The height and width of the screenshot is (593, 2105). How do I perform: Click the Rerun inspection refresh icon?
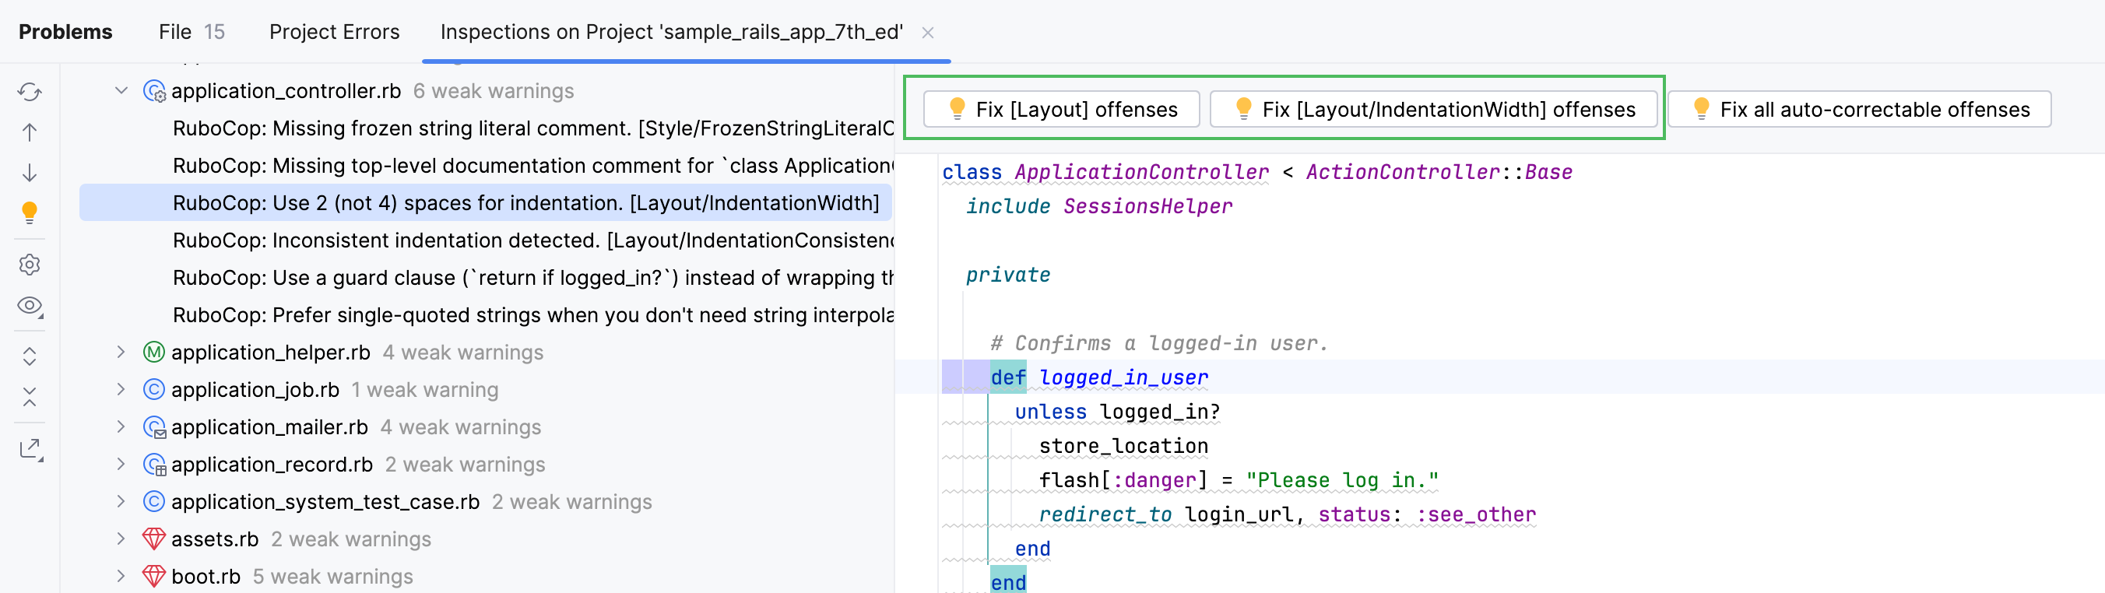coord(30,93)
